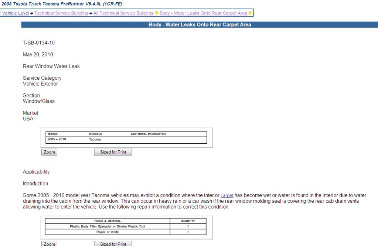378x246 pixels.
Task: Click the Applicability heading
Action: click(36, 172)
